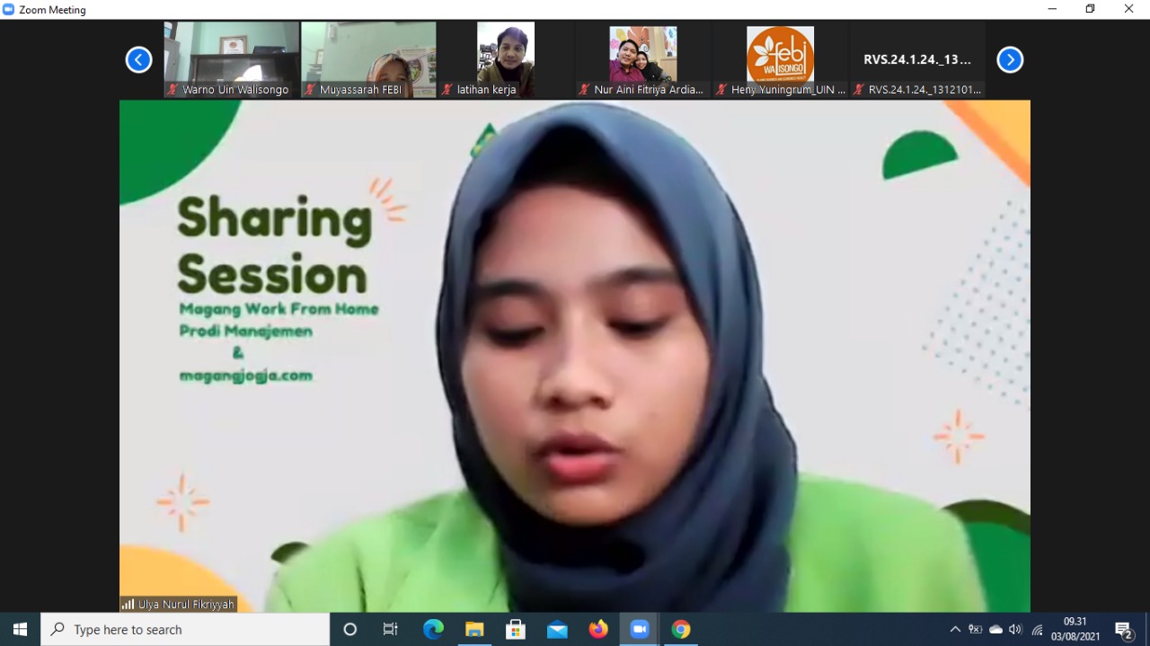
Task: Show next participants with the right arrow
Action: coord(1010,60)
